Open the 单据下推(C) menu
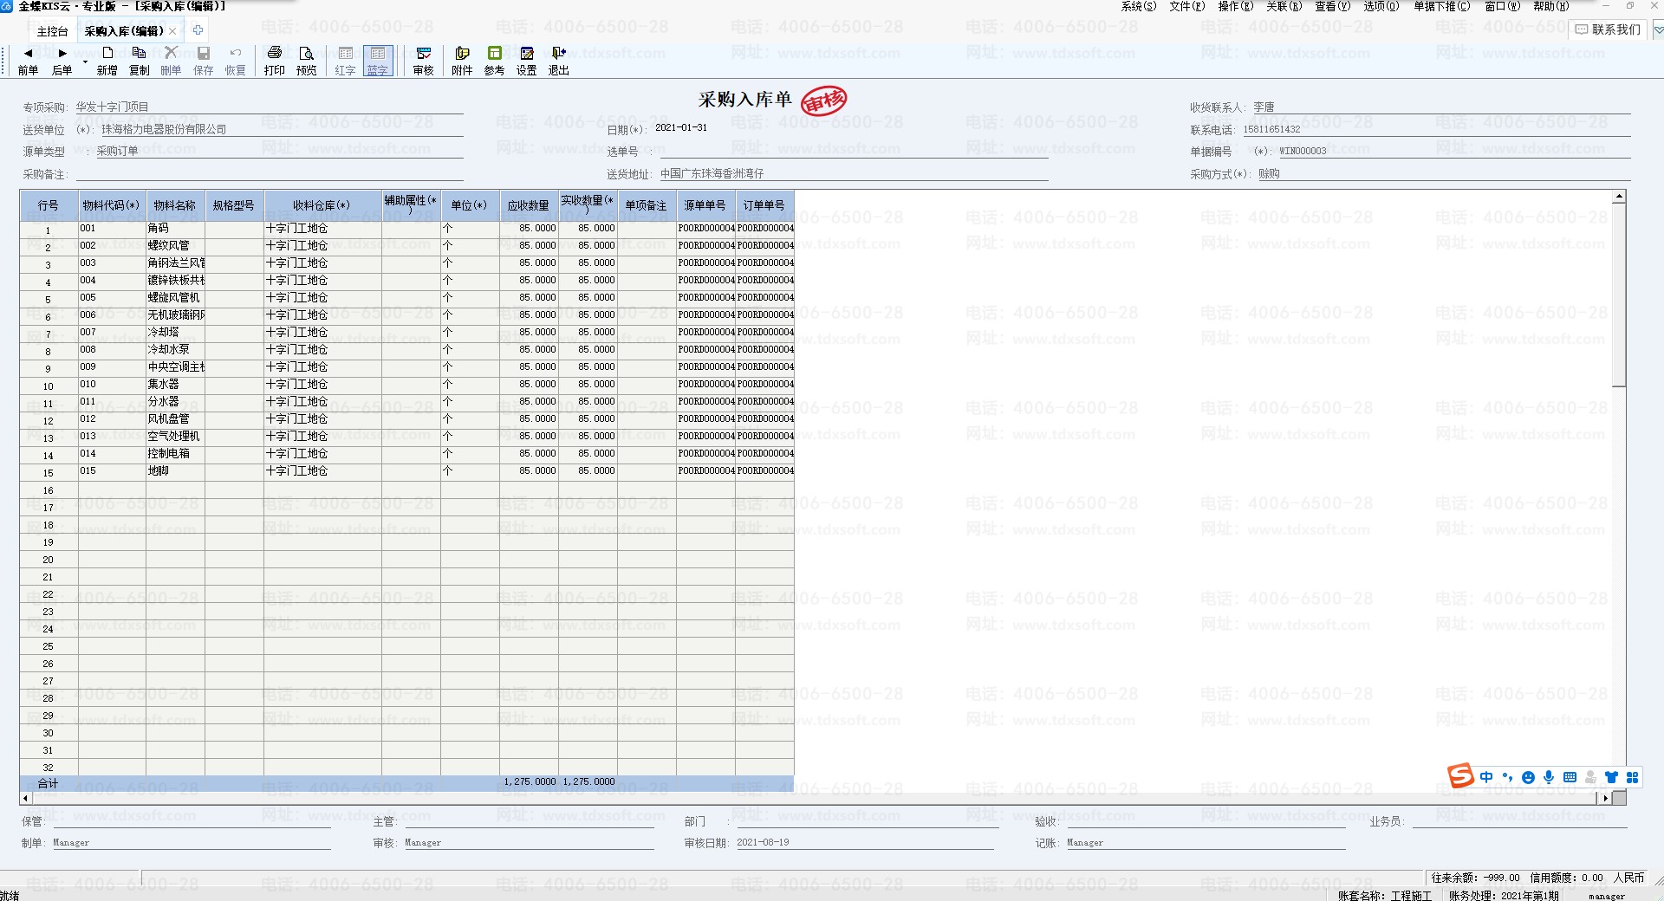Image resolution: width=1664 pixels, height=901 pixels. pyautogui.click(x=1441, y=6)
